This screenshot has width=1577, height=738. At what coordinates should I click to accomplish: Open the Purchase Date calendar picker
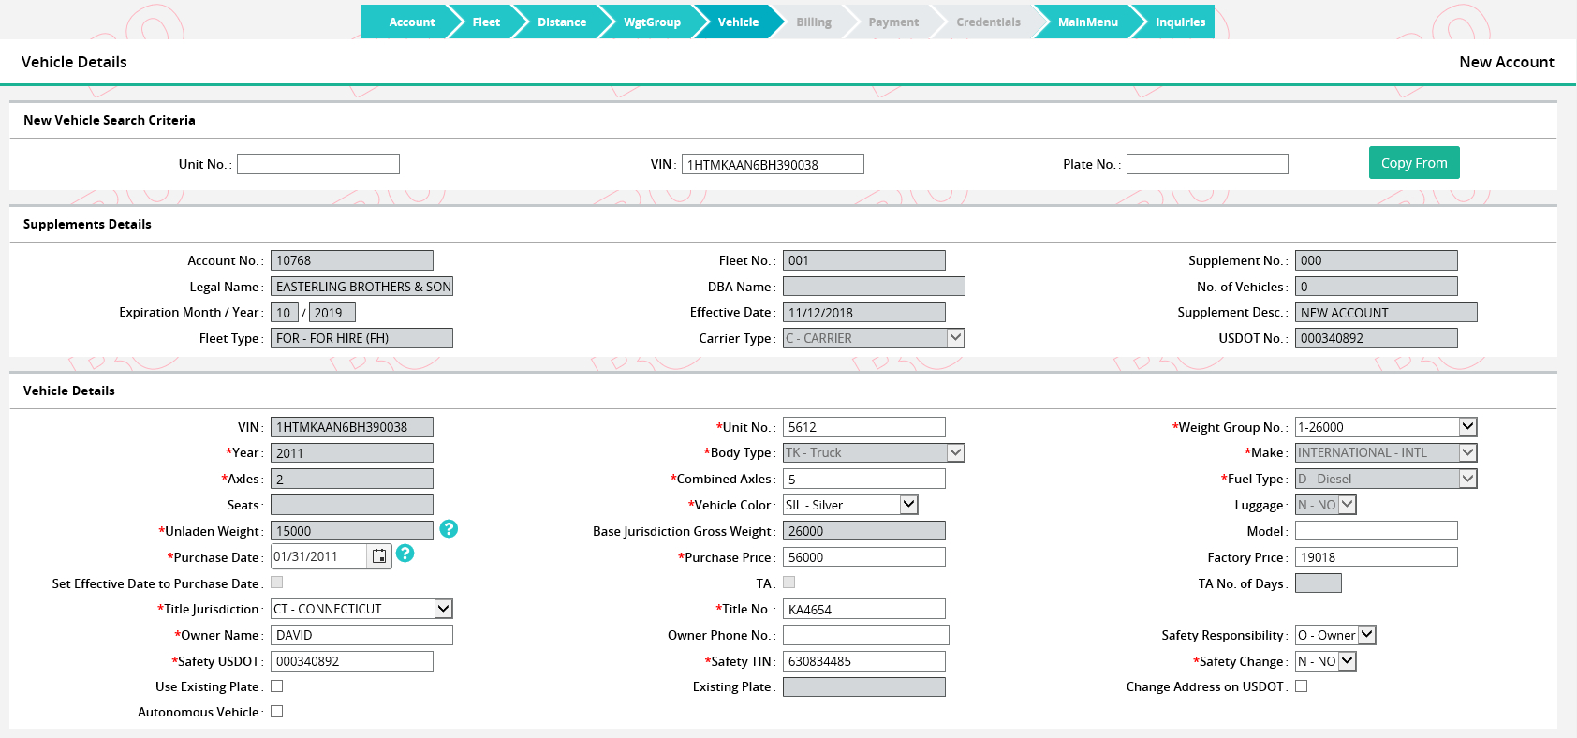(379, 556)
